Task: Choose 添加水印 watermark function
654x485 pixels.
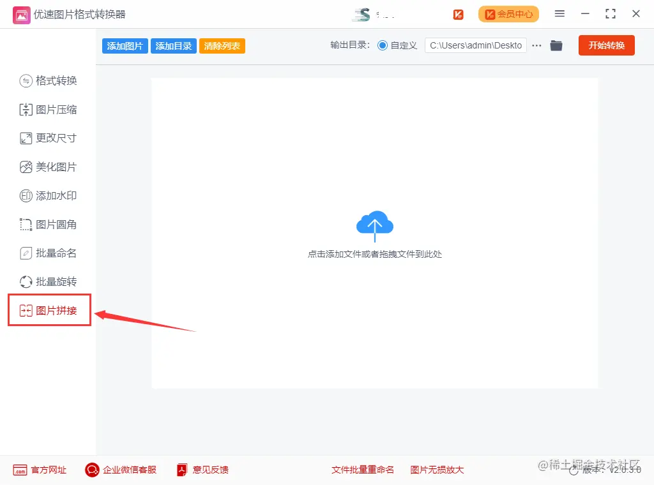Action: click(48, 195)
